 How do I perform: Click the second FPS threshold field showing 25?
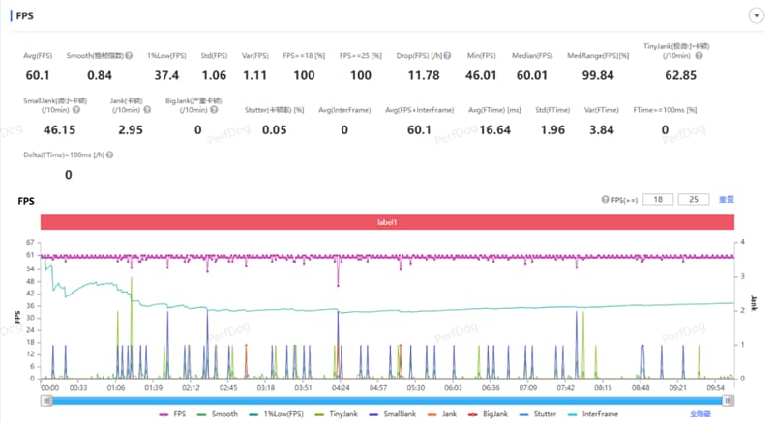[x=694, y=200]
